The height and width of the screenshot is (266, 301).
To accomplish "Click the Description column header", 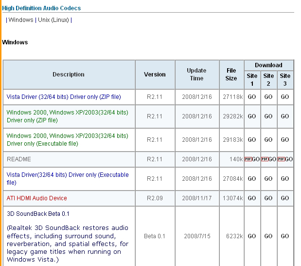I will point(69,75).
